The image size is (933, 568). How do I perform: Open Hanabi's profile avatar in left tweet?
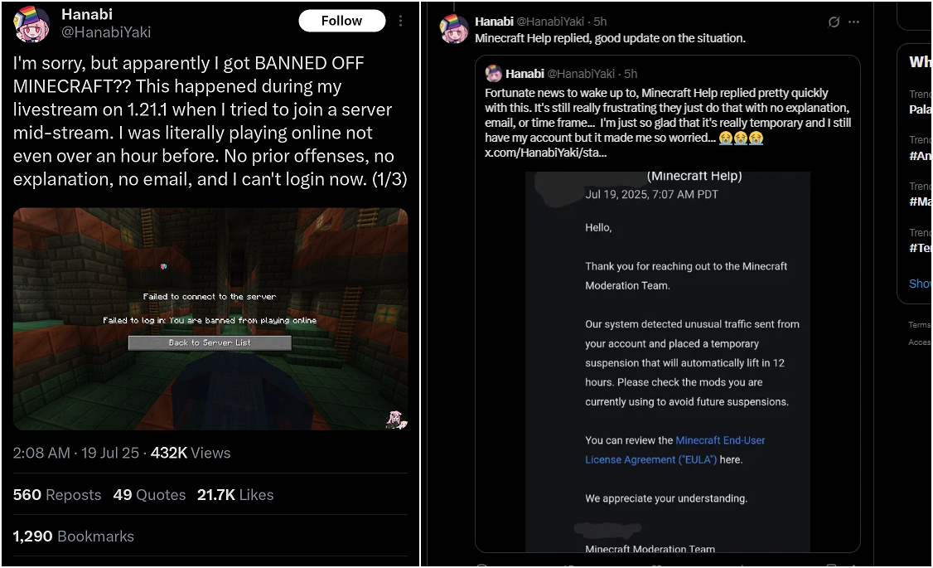pos(31,24)
